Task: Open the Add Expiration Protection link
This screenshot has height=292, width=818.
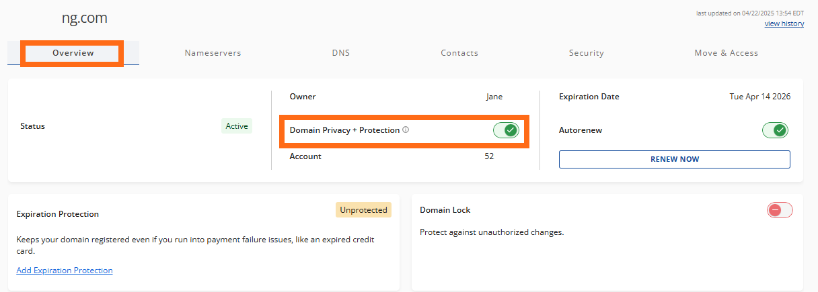Action: click(x=65, y=271)
